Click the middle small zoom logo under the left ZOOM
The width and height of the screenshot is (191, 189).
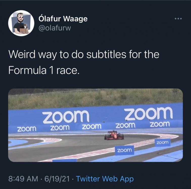tap(60, 128)
